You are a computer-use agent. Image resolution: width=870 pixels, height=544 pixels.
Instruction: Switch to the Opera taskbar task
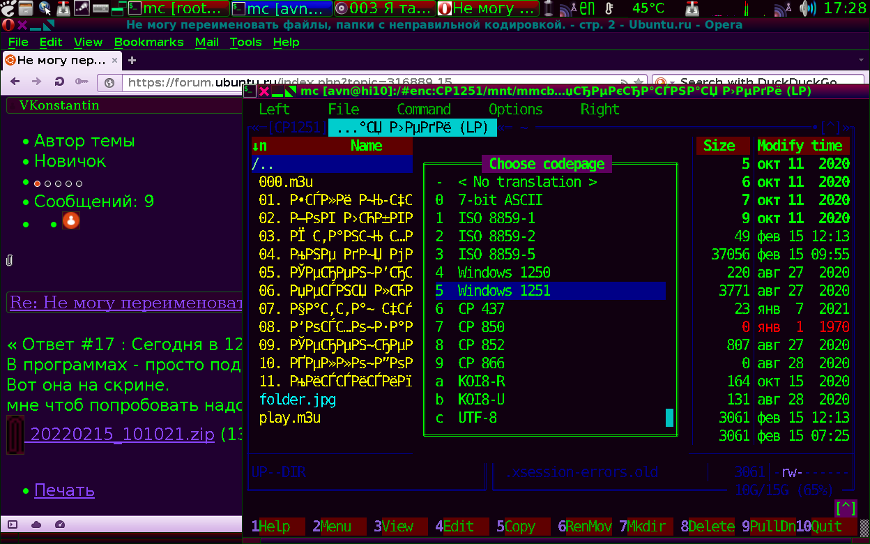[488, 8]
